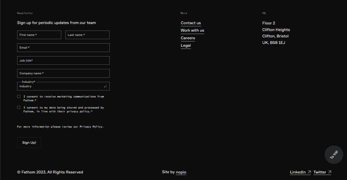Go to the Careers link
This screenshot has height=180, width=347.
pos(188,38)
